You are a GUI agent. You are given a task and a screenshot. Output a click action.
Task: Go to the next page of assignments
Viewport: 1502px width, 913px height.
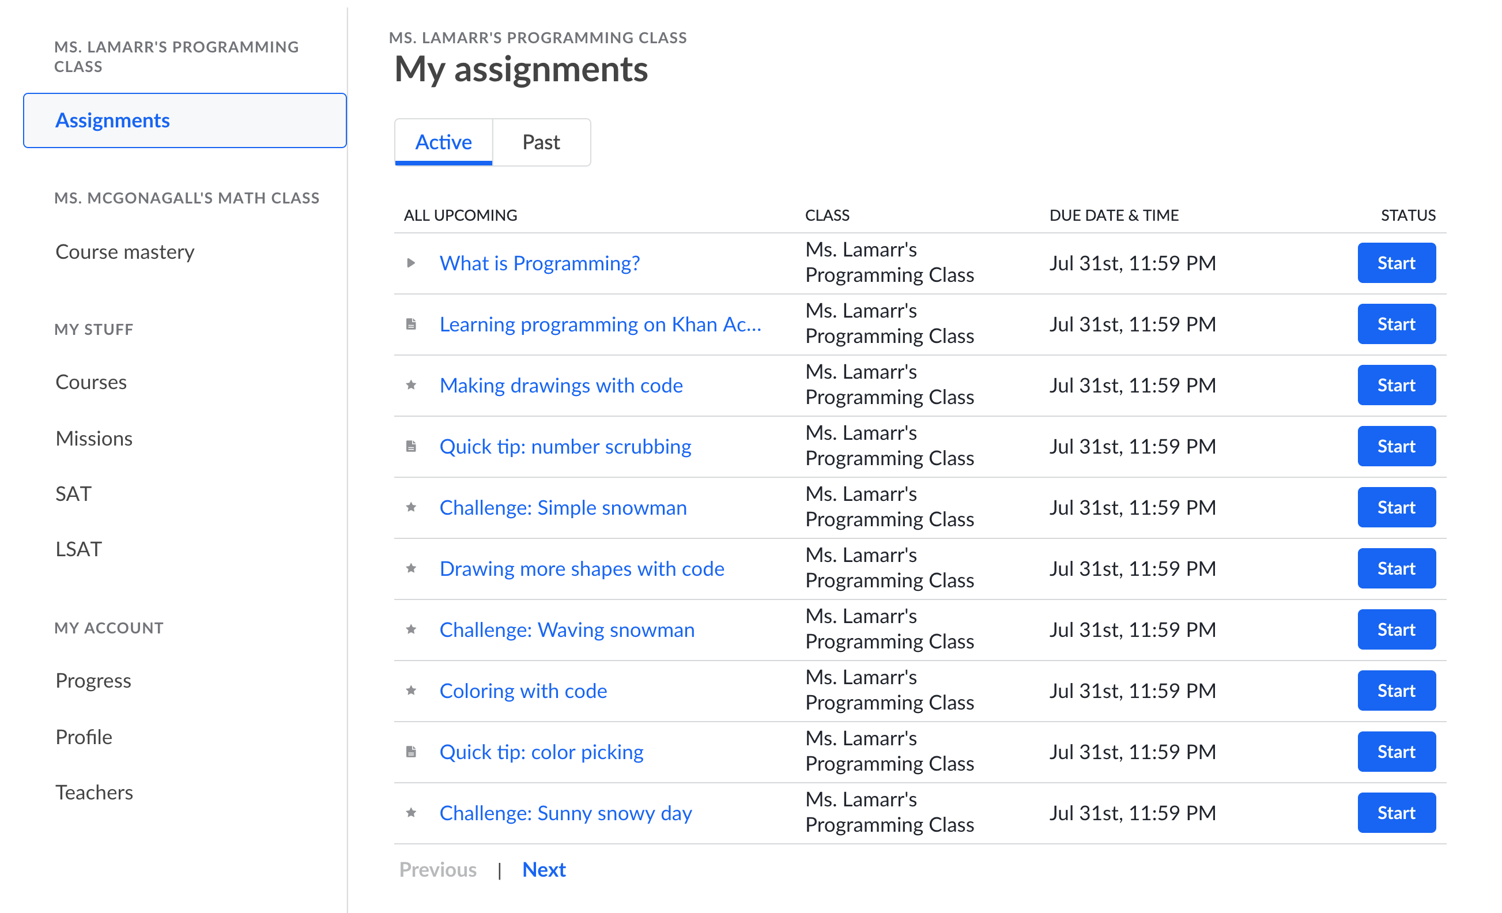(x=544, y=869)
